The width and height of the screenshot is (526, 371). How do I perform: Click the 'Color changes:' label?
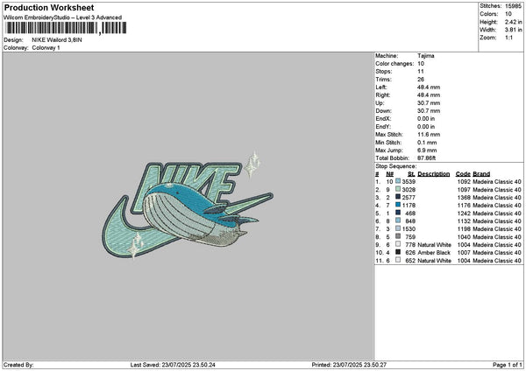(x=394, y=64)
